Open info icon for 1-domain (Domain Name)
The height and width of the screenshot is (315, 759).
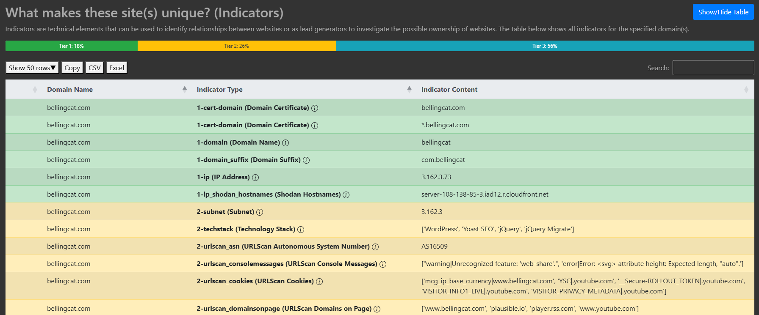285,143
